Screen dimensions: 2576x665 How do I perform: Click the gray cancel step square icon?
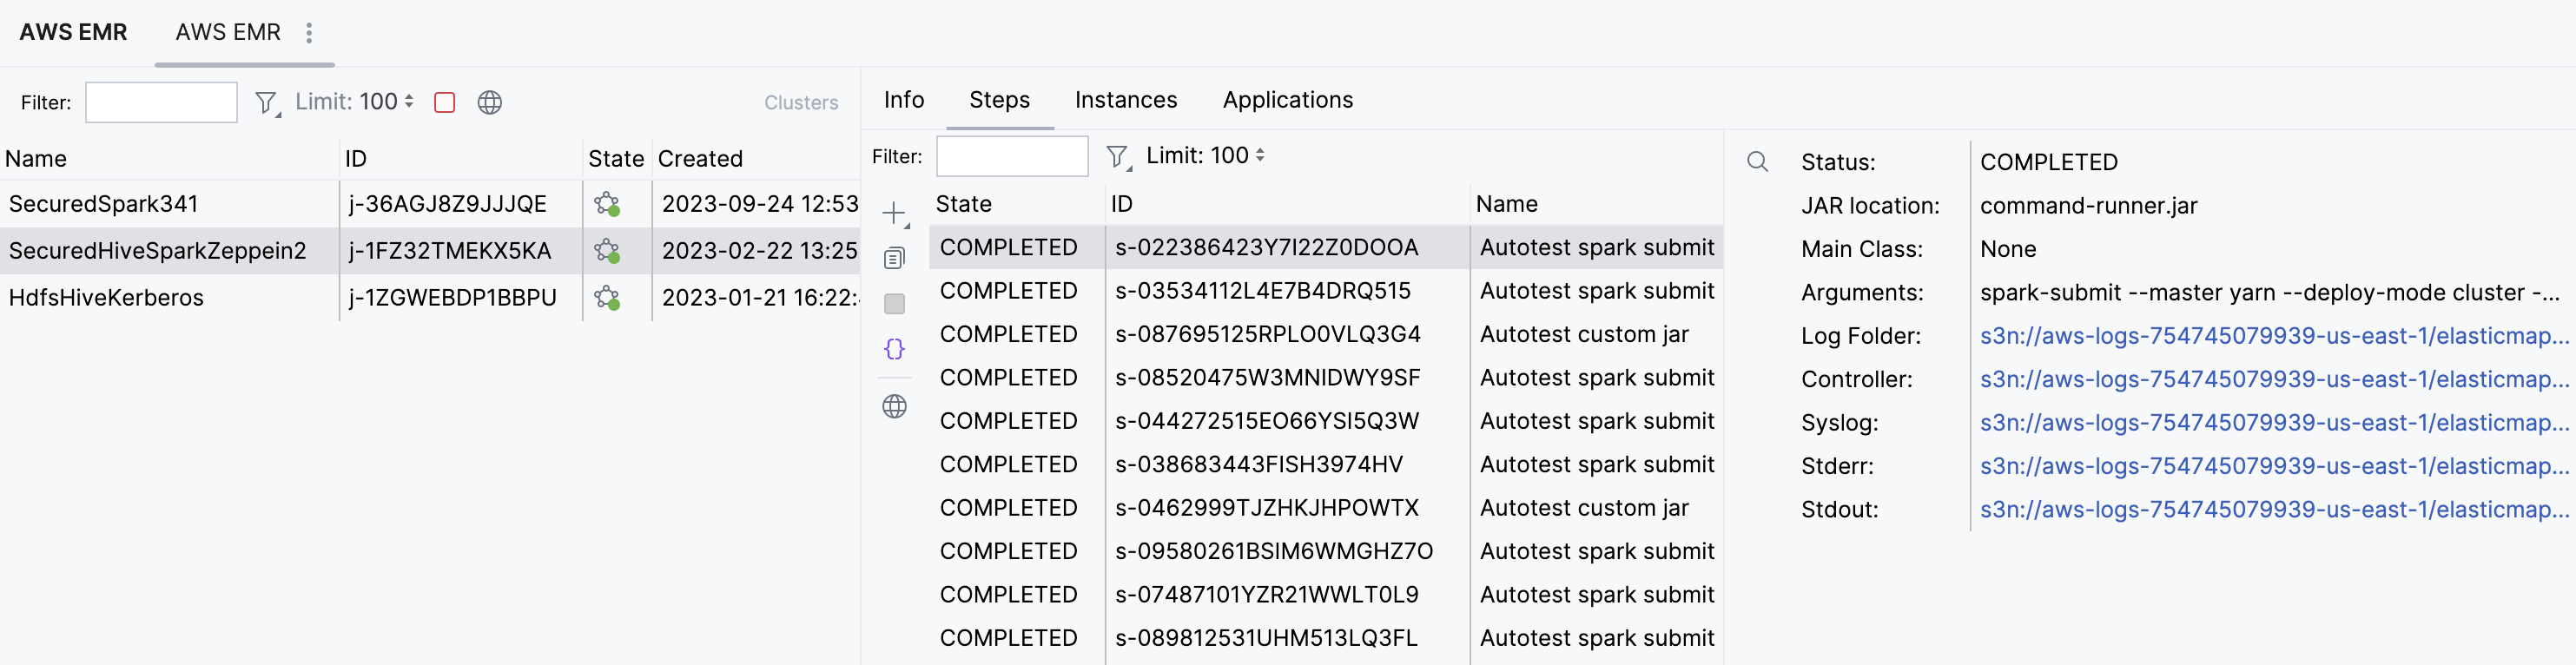point(894,304)
